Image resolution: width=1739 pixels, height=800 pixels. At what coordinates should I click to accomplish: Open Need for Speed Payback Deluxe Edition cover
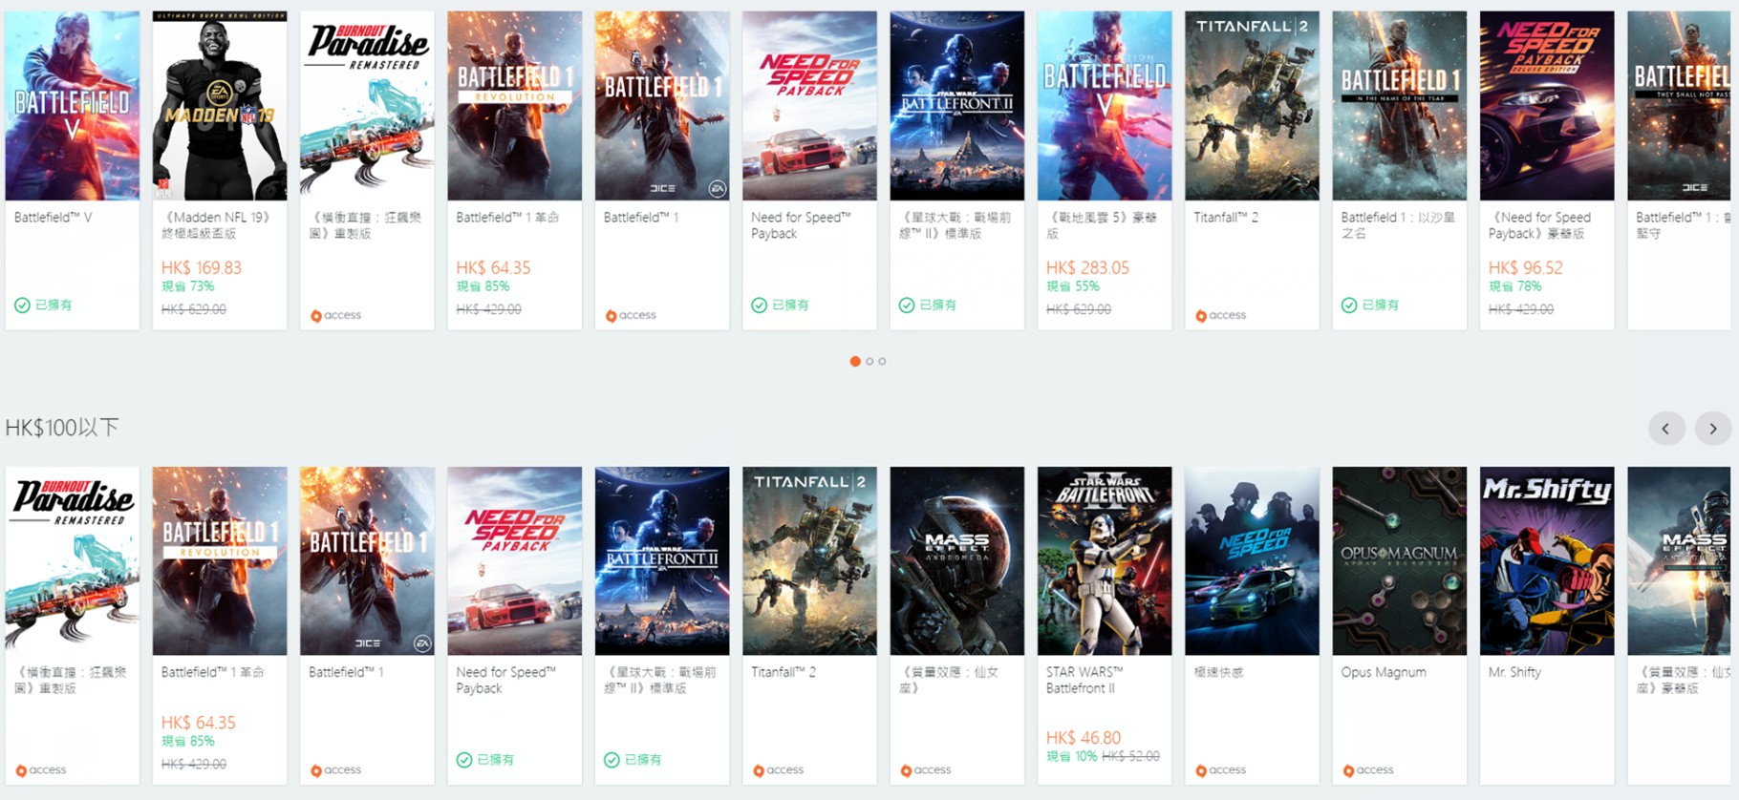pyautogui.click(x=1547, y=106)
